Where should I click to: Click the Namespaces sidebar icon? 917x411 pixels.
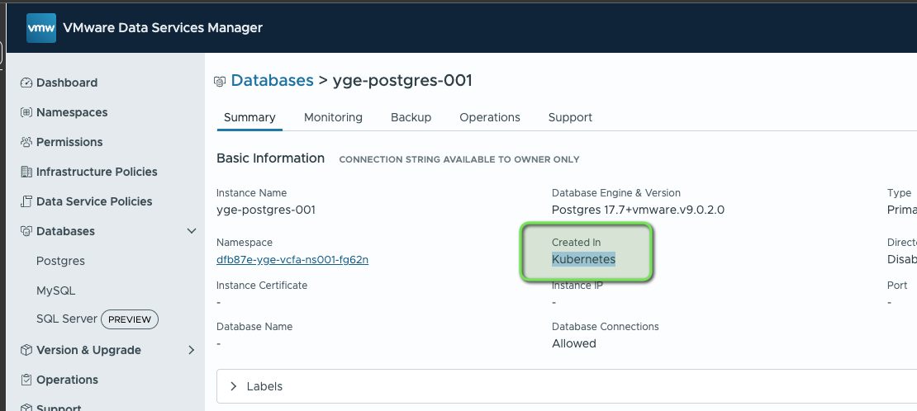26,112
